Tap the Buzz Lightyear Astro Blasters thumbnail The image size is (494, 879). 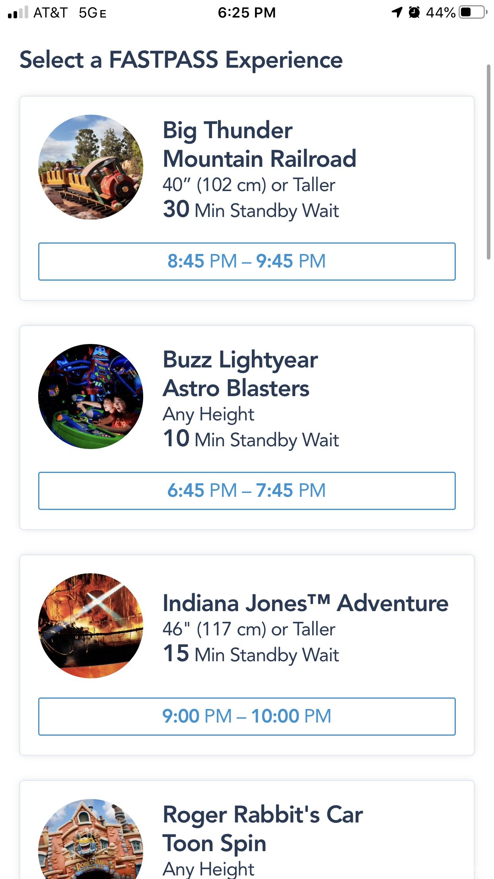[91, 397]
